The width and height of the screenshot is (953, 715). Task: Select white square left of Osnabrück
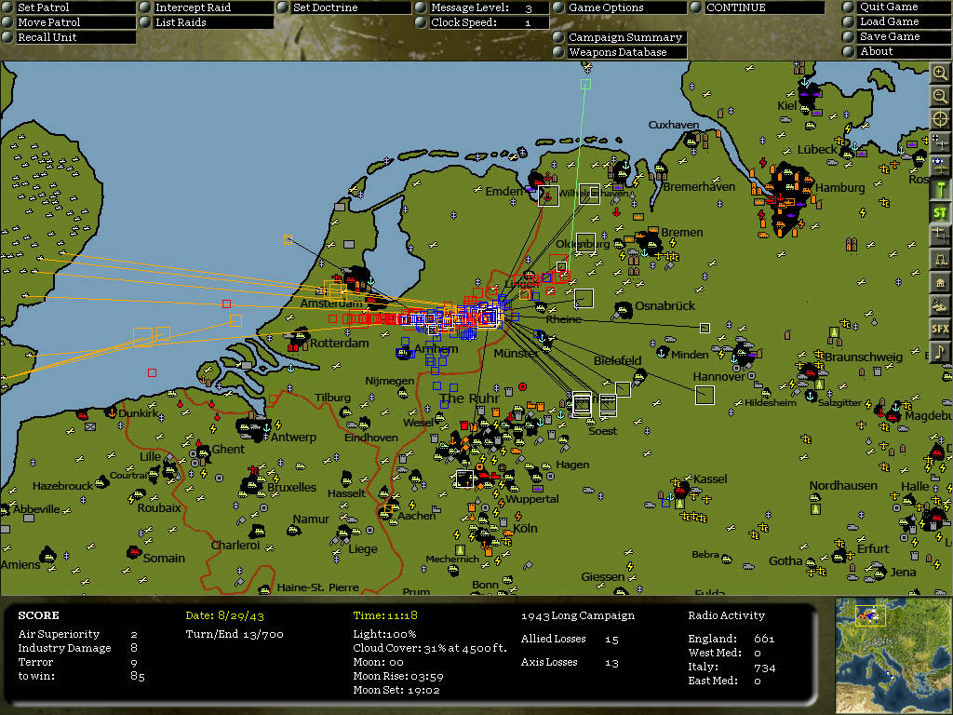(584, 299)
